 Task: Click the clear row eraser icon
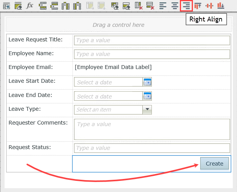[126, 6]
